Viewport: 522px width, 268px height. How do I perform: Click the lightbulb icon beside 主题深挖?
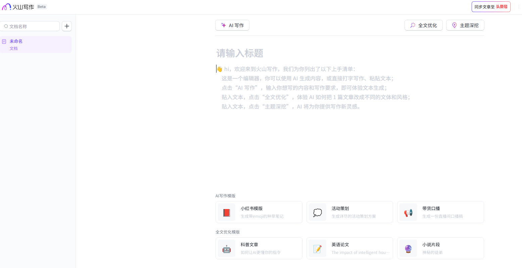point(455,25)
